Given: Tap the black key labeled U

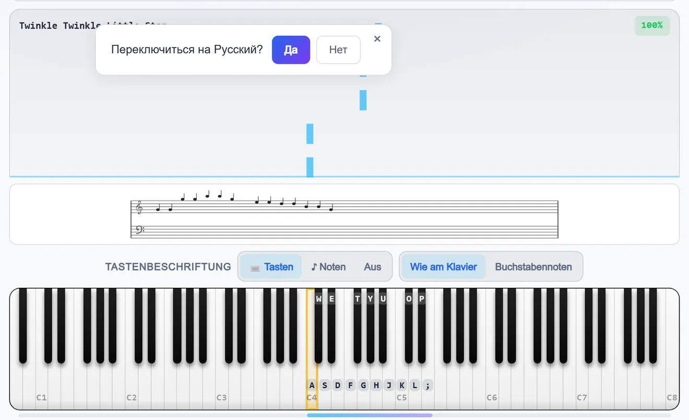Looking at the screenshot, I should 383,326.
